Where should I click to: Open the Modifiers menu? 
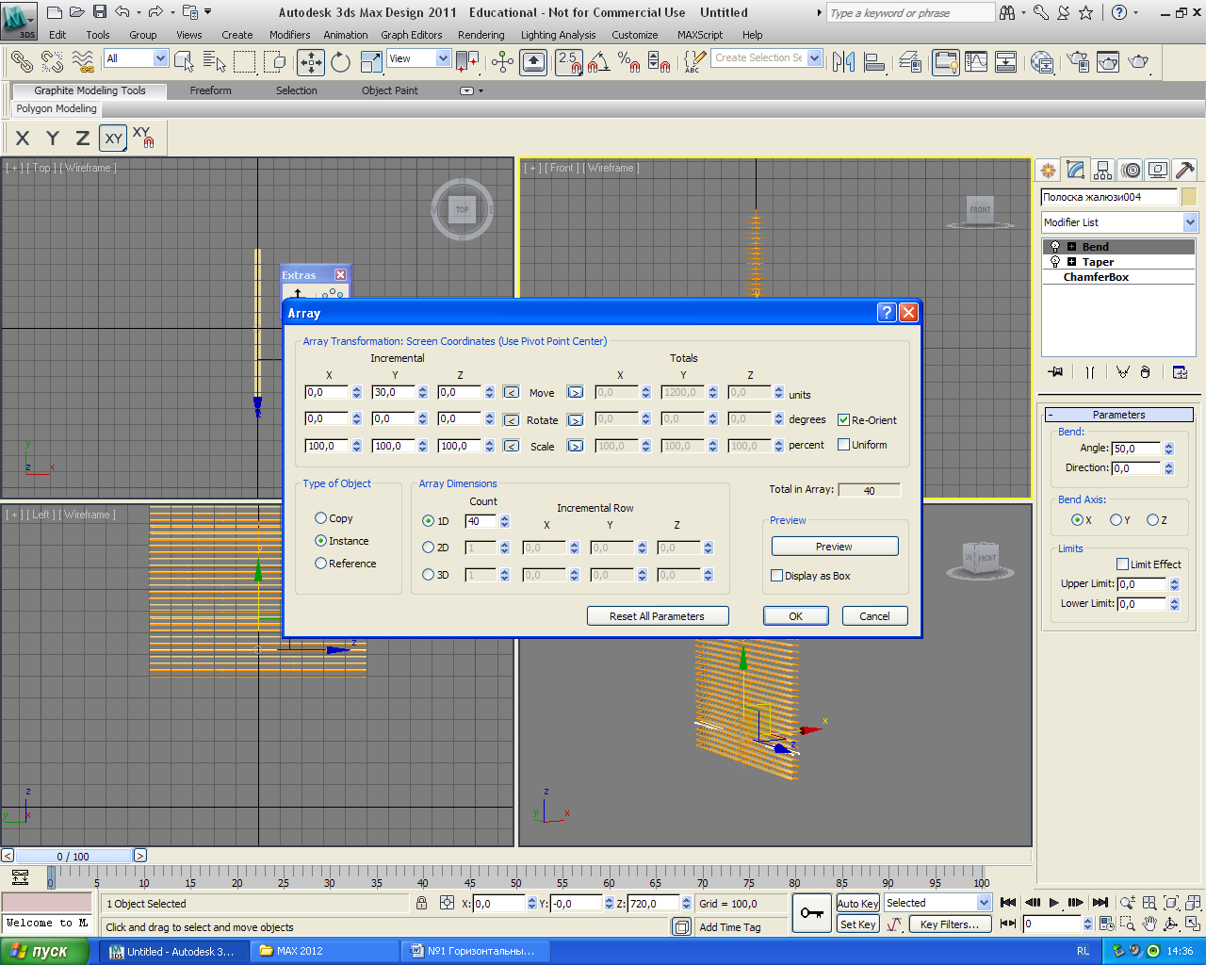[x=289, y=35]
